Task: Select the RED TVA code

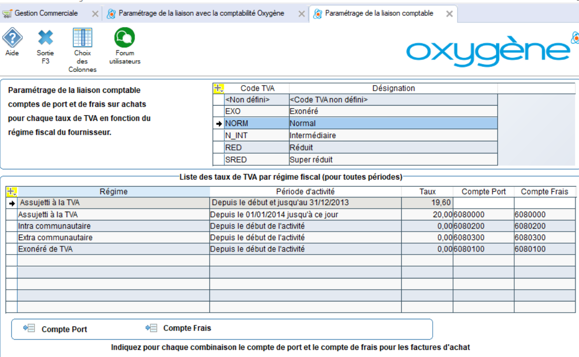Action: click(256, 148)
